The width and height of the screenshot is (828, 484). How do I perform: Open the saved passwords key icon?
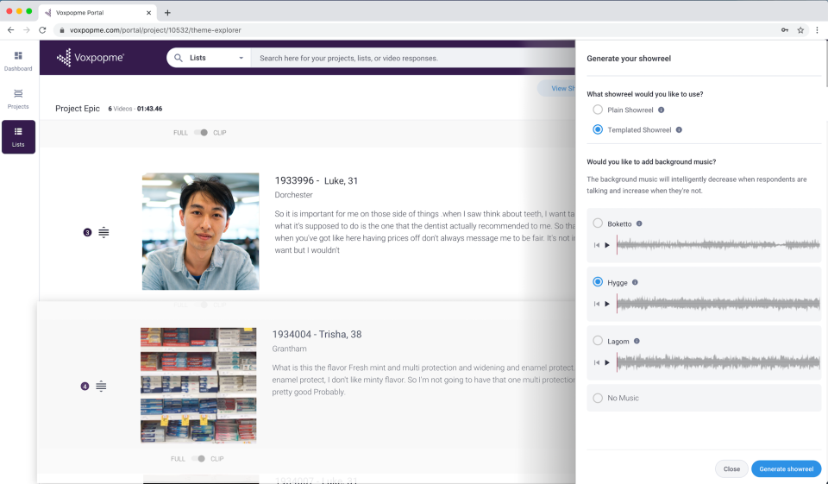pyautogui.click(x=785, y=30)
